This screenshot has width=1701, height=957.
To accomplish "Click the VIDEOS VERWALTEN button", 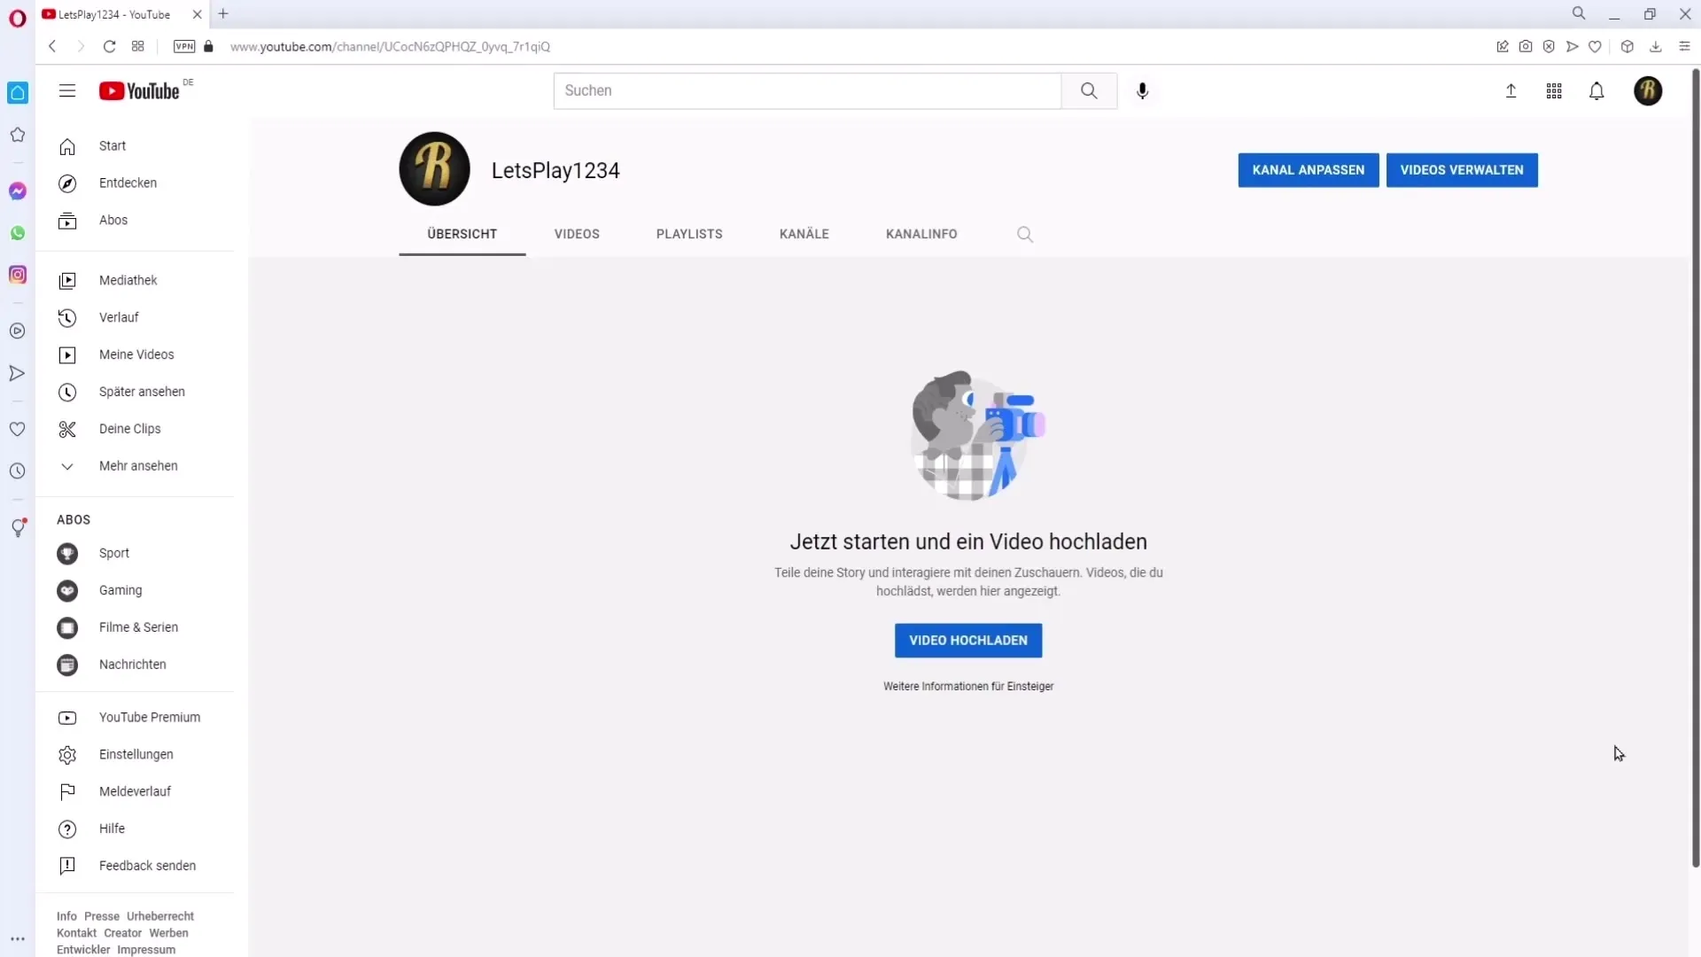I will (x=1462, y=169).
